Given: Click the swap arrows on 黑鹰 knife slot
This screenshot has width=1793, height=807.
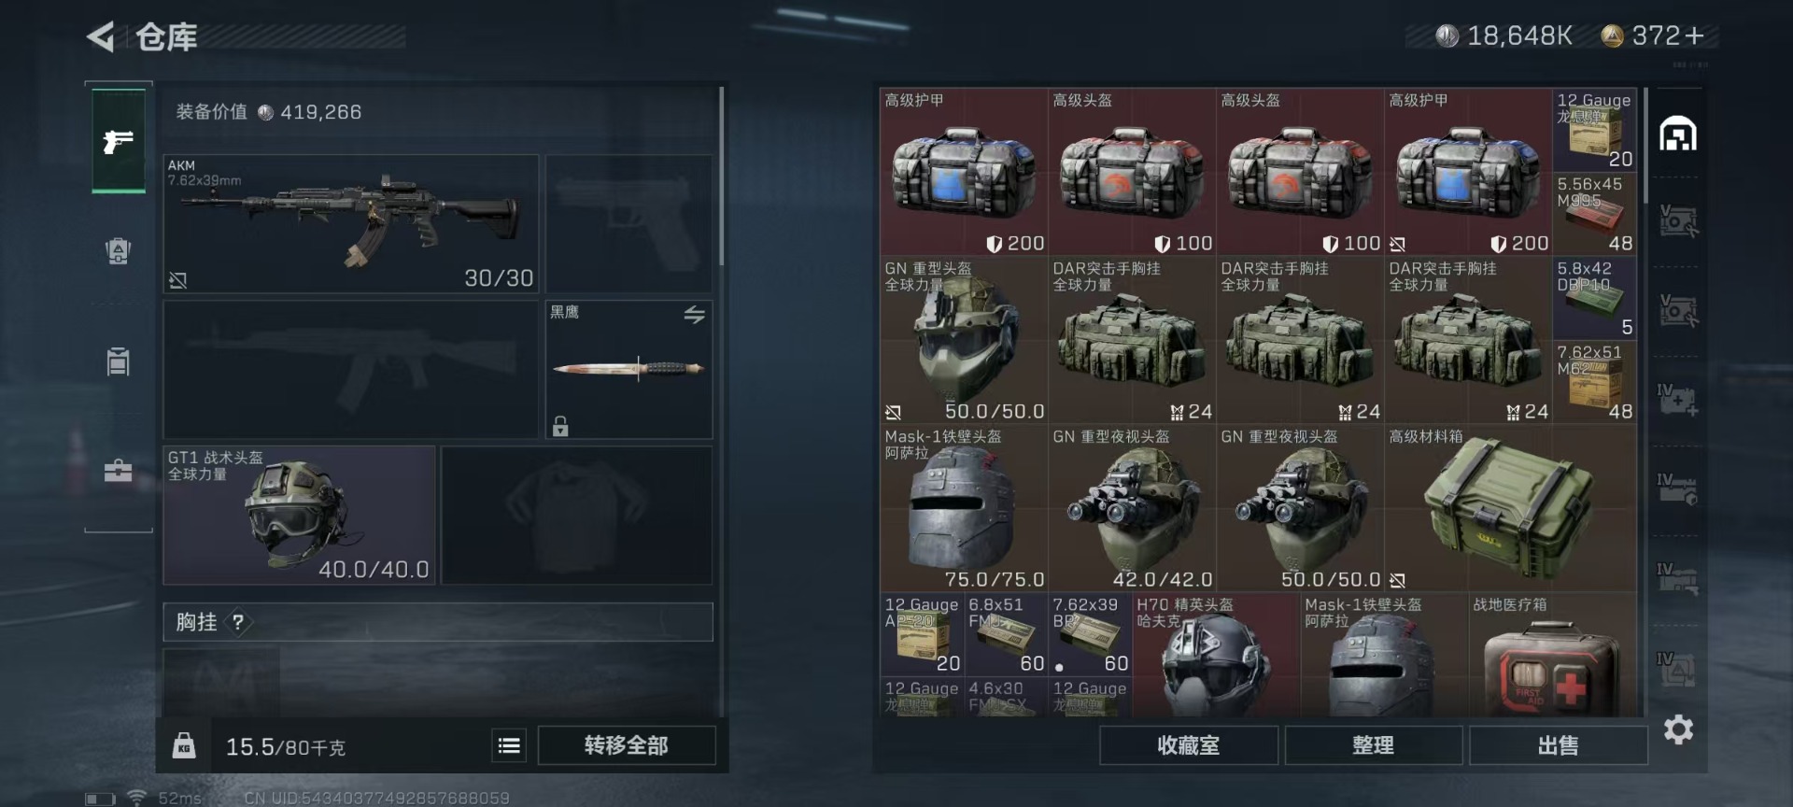Looking at the screenshot, I should click(694, 315).
